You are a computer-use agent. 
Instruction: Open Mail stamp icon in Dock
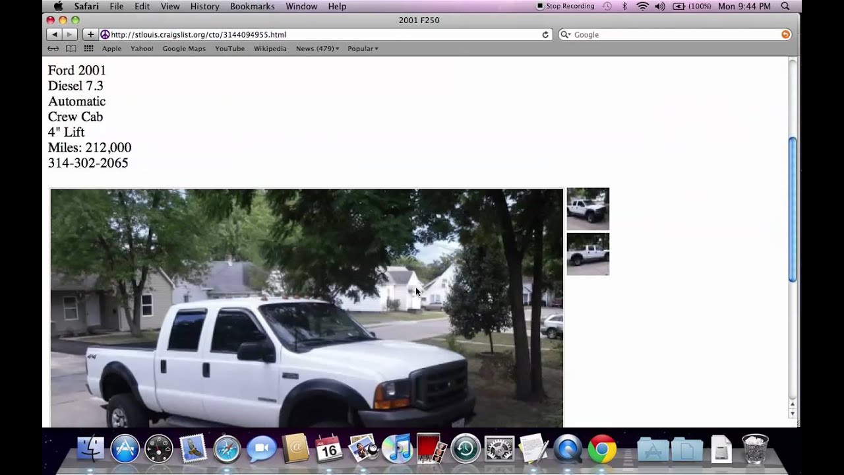pyautogui.click(x=193, y=449)
